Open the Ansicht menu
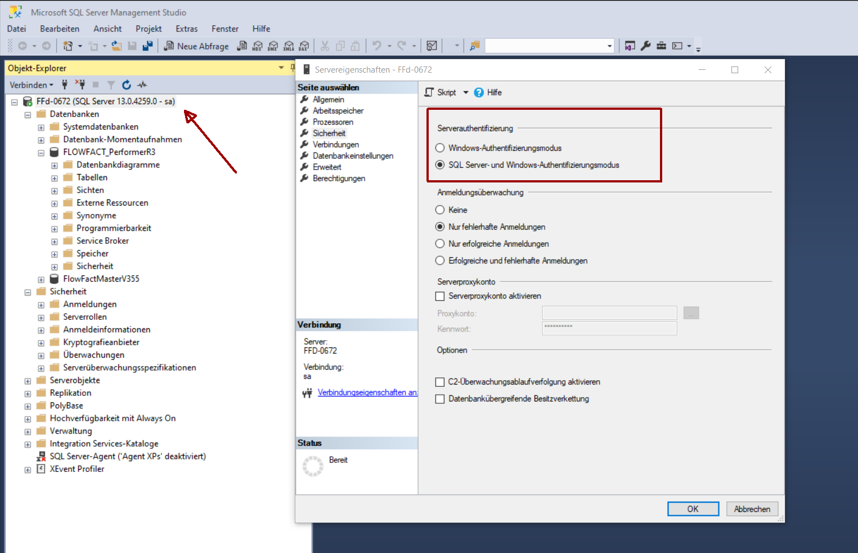The image size is (858, 553). coord(107,29)
